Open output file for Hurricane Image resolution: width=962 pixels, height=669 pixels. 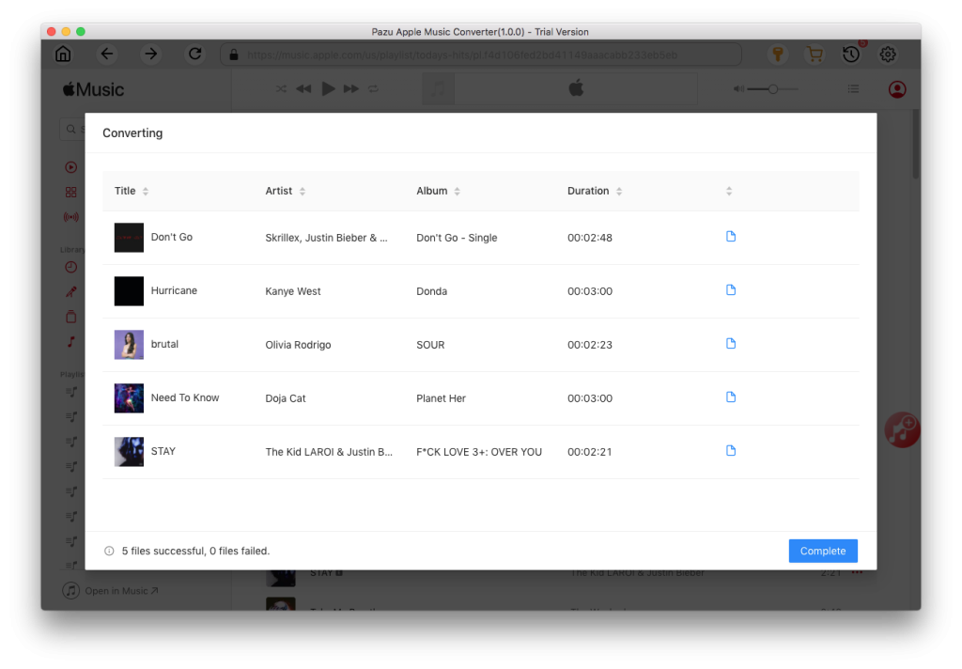(731, 289)
